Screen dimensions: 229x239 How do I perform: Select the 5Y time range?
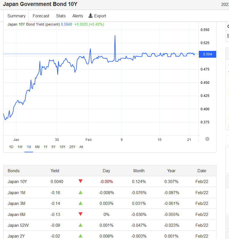coord(53,147)
